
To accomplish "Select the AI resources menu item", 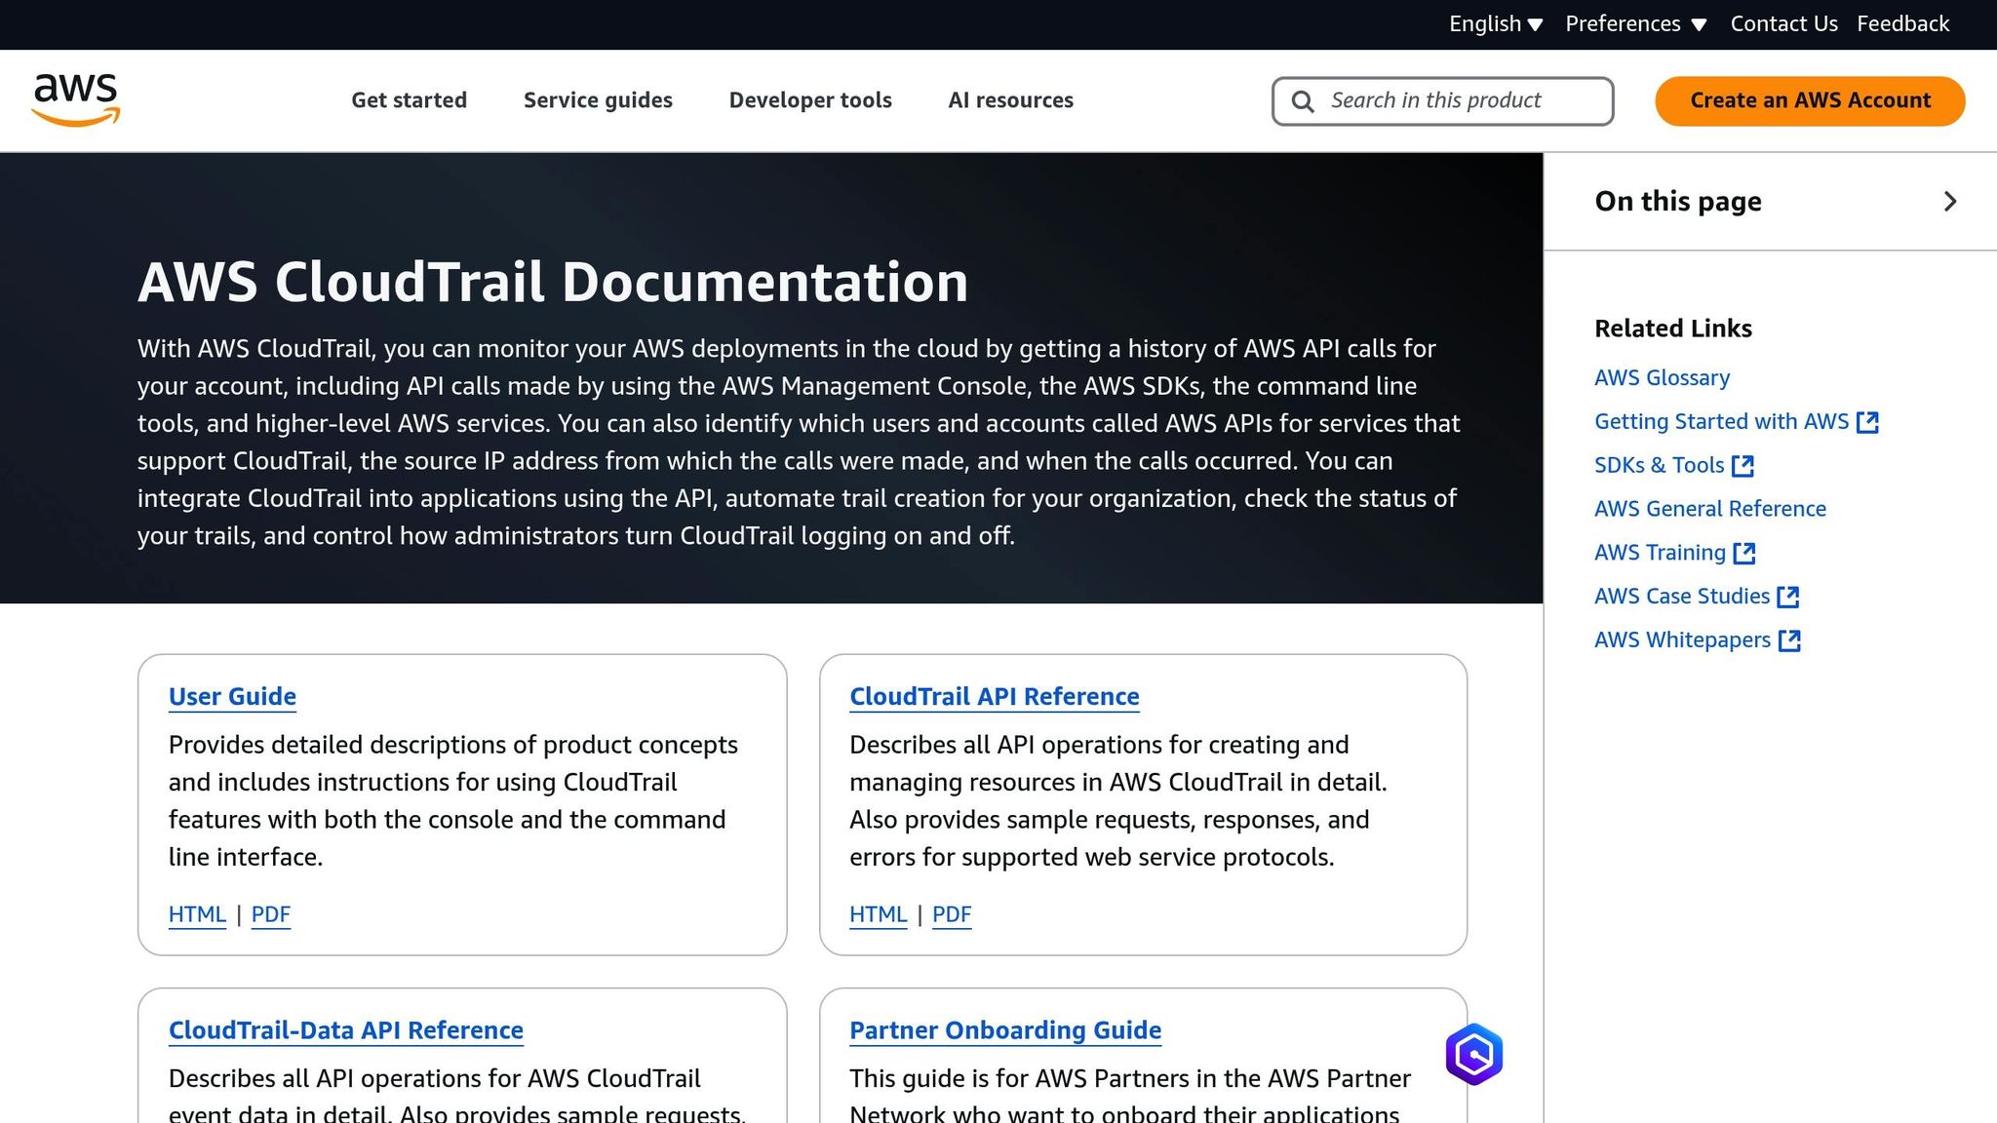I will point(1010,100).
